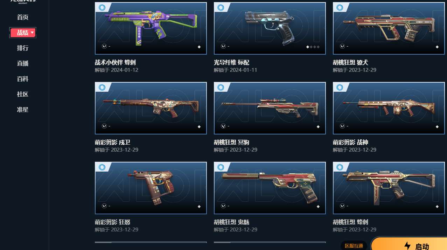Open 社区 in the sidebar menu
The width and height of the screenshot is (447, 250).
click(23, 95)
